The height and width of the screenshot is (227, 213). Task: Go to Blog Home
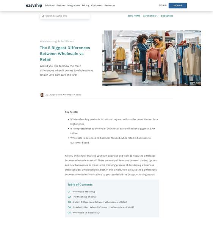(134, 16)
